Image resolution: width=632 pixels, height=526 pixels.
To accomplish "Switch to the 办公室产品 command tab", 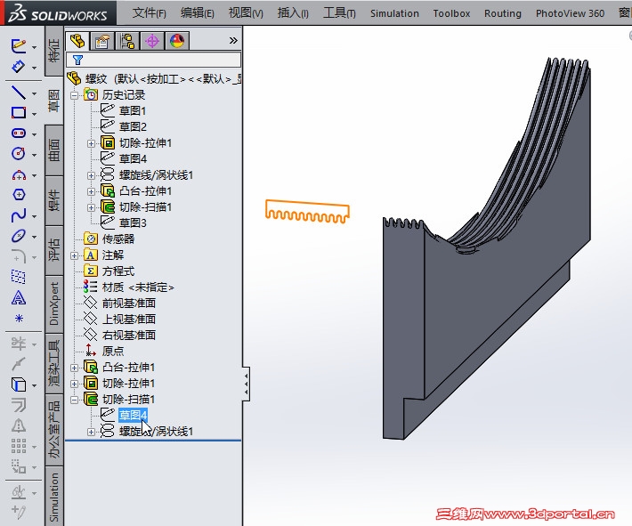I will point(54,429).
